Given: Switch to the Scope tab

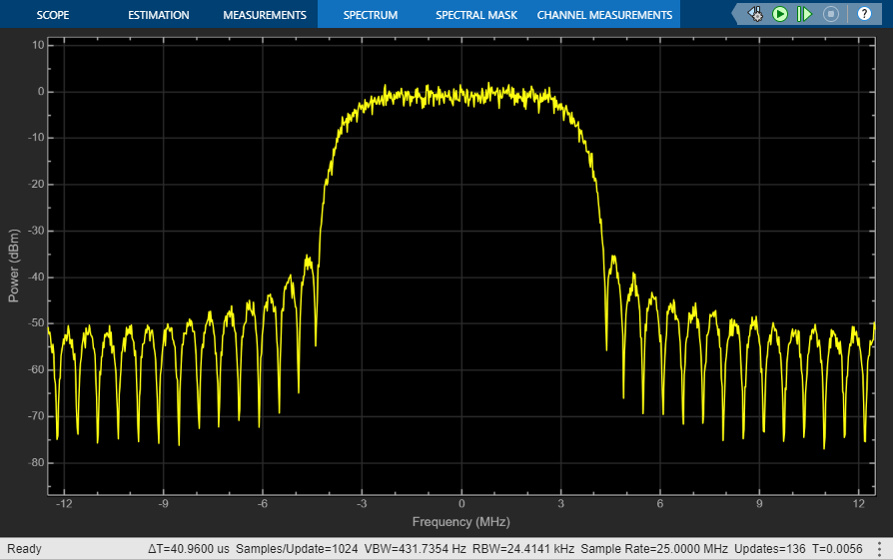Looking at the screenshot, I should [53, 15].
